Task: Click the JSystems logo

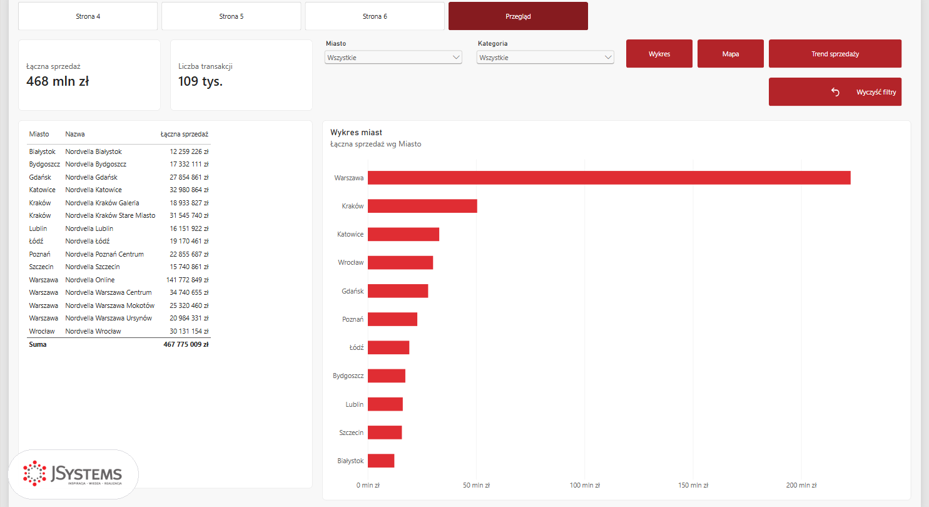Action: pos(73,474)
